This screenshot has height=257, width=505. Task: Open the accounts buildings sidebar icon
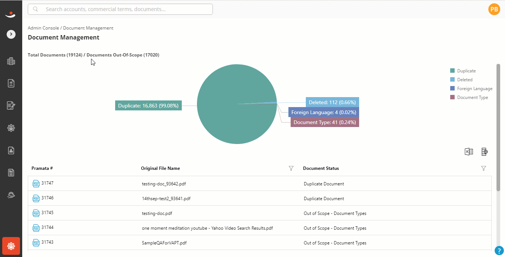(11, 61)
